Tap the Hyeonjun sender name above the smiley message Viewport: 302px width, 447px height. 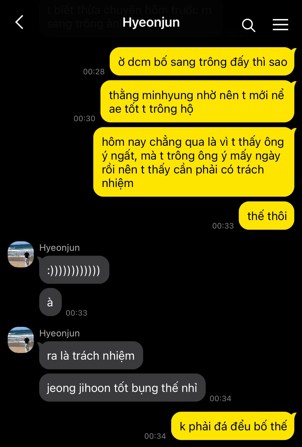(x=59, y=248)
